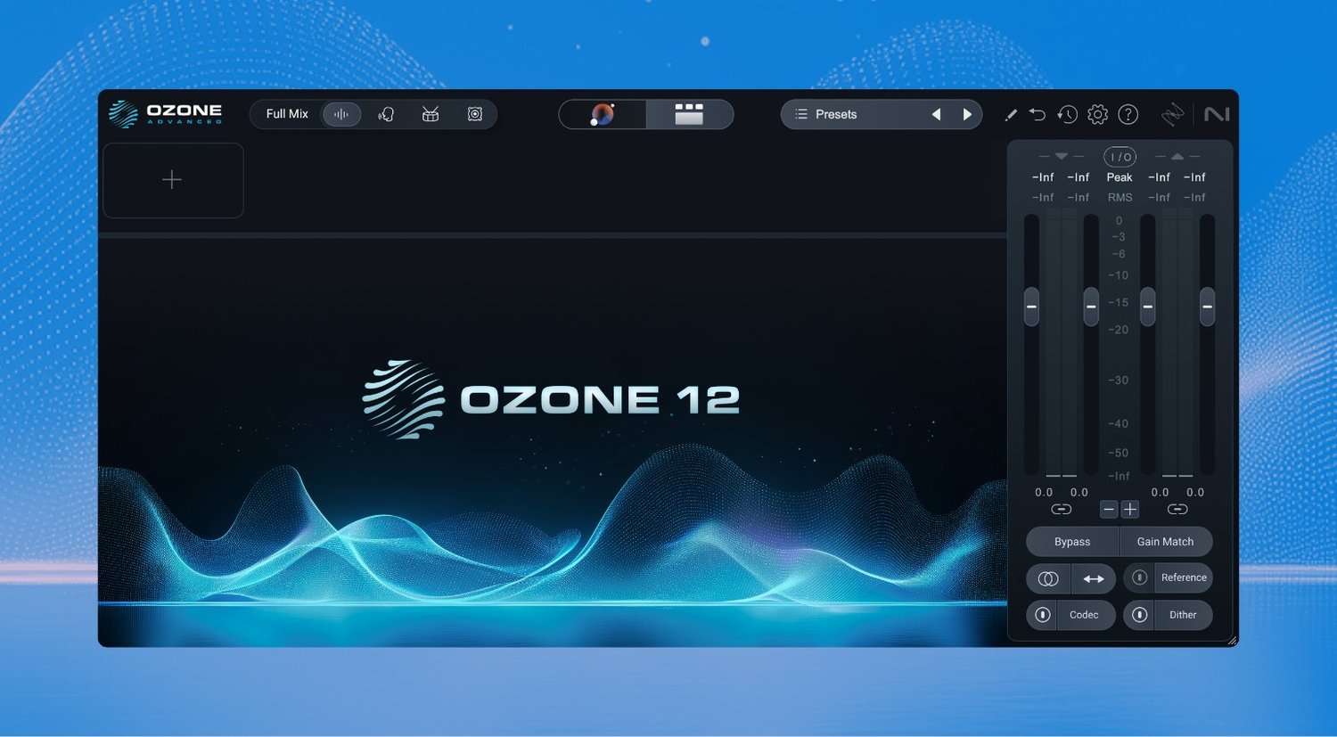
Task: Select the Full Mix waveform focus icon
Action: 341,114
